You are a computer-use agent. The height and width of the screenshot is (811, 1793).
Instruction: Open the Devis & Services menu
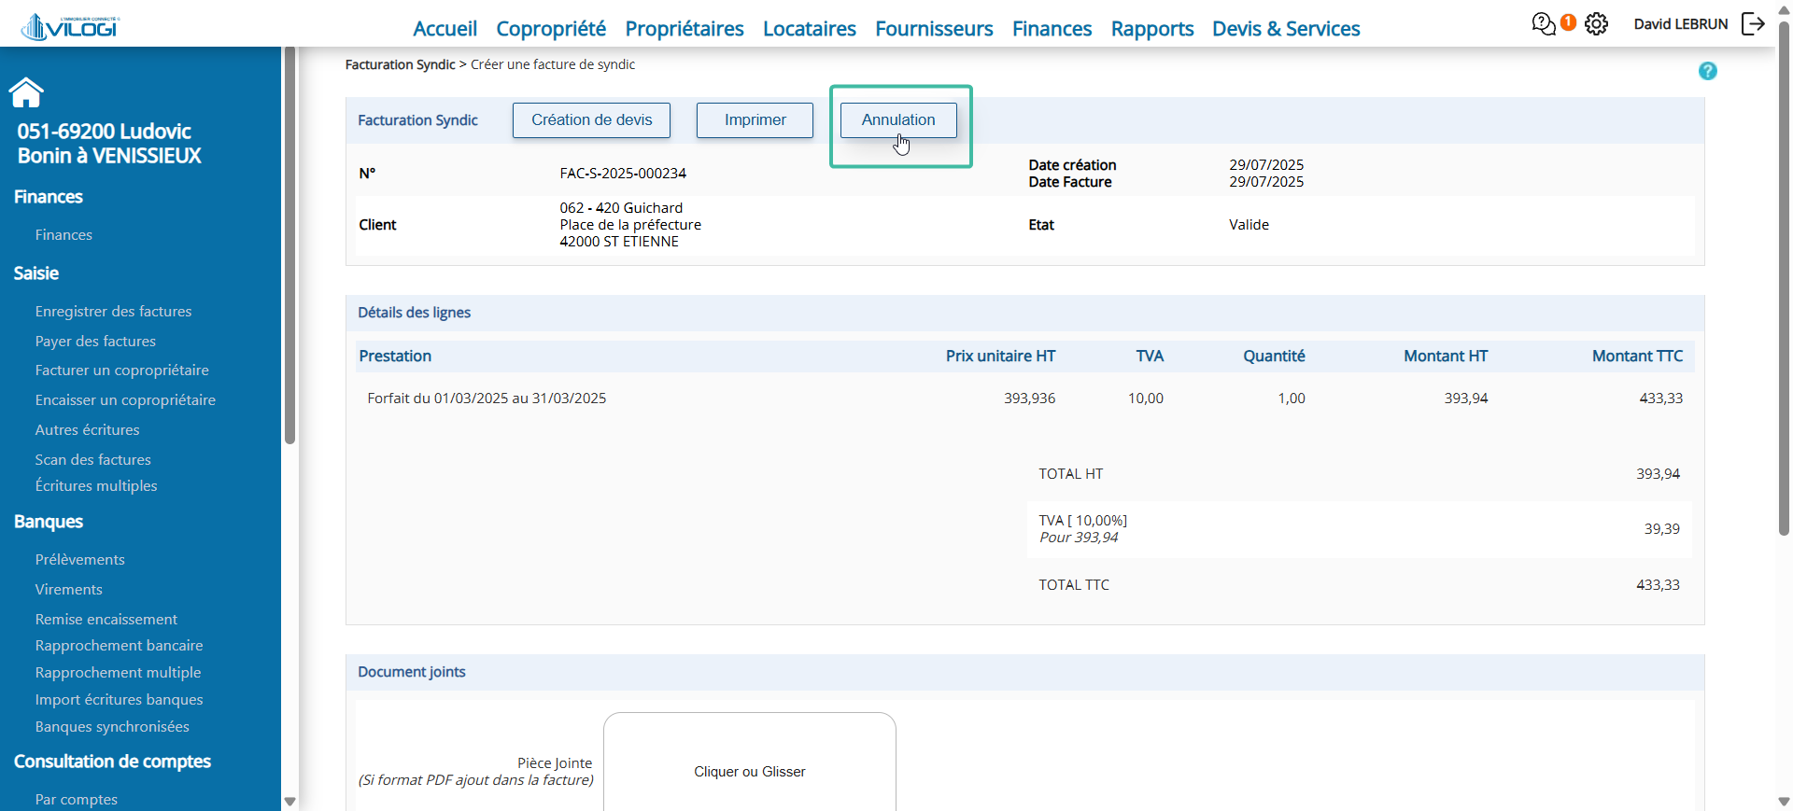[x=1286, y=29]
